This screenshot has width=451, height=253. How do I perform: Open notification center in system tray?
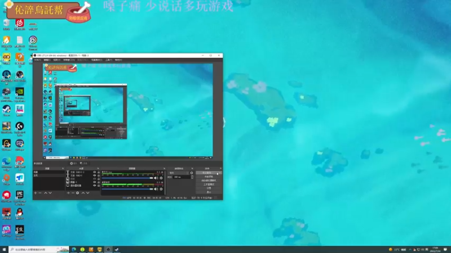click(445, 250)
